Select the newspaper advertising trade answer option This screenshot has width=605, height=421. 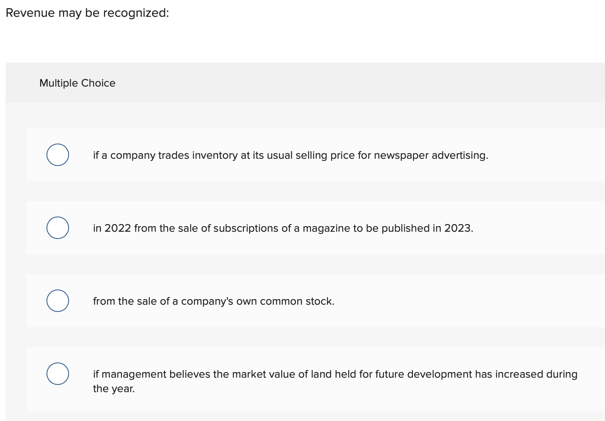(x=57, y=154)
